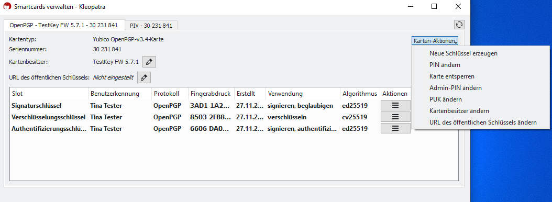Click Kleopatra app icon in title bar
This screenshot has width=552, height=202.
pyautogui.click(x=7, y=6)
